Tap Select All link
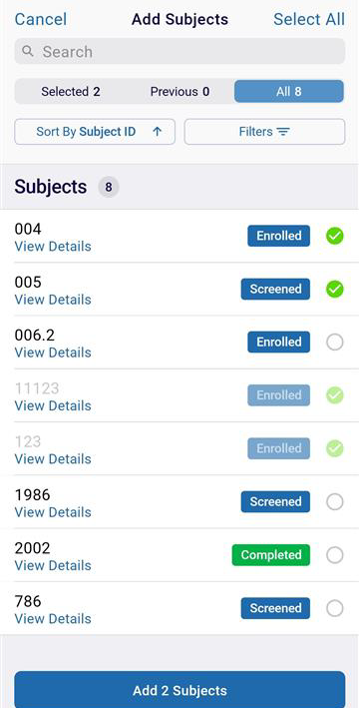The width and height of the screenshot is (359, 708). point(309,19)
